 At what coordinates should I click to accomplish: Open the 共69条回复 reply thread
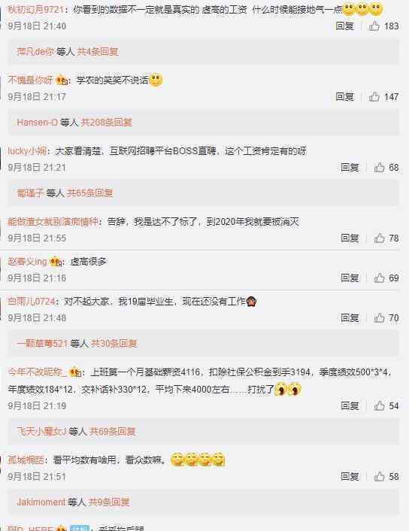click(x=113, y=432)
